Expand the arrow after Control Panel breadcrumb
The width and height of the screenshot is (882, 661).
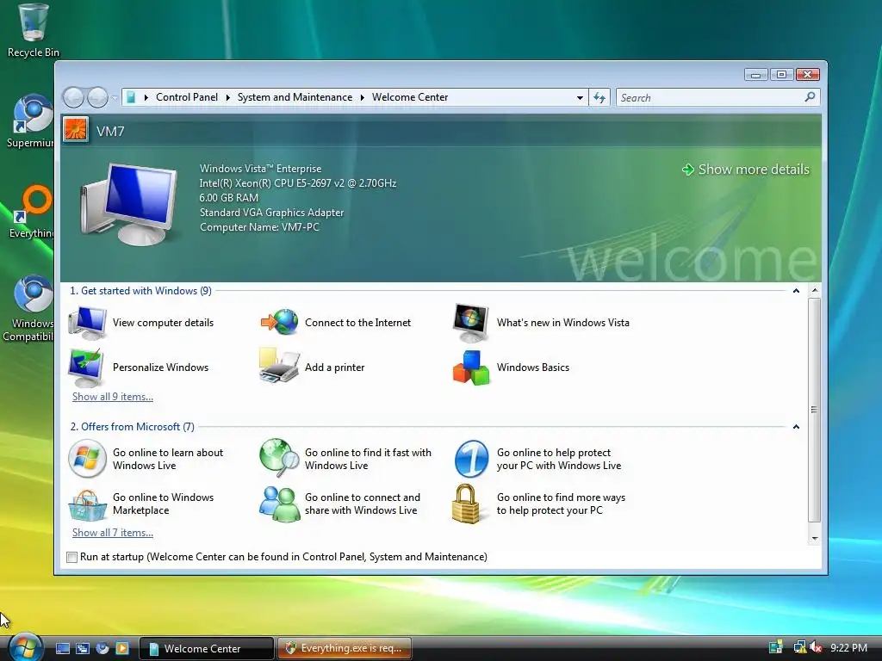(x=227, y=98)
